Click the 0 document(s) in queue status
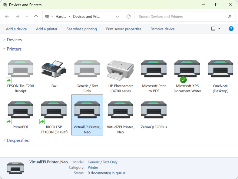Viewport: 238px width, 179px height. pos(107,173)
